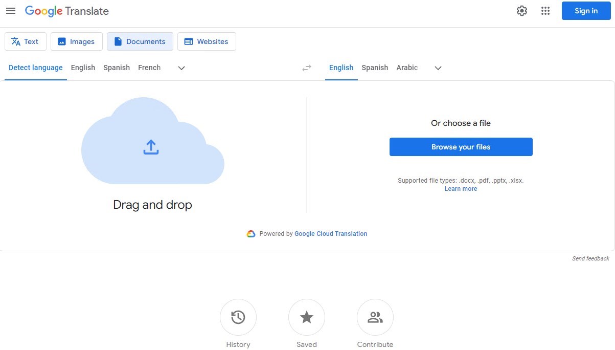Expand more target languages chevron

[x=438, y=68]
